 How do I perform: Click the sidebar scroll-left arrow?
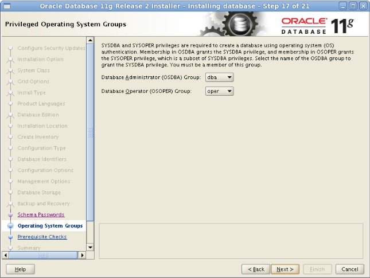5,255
